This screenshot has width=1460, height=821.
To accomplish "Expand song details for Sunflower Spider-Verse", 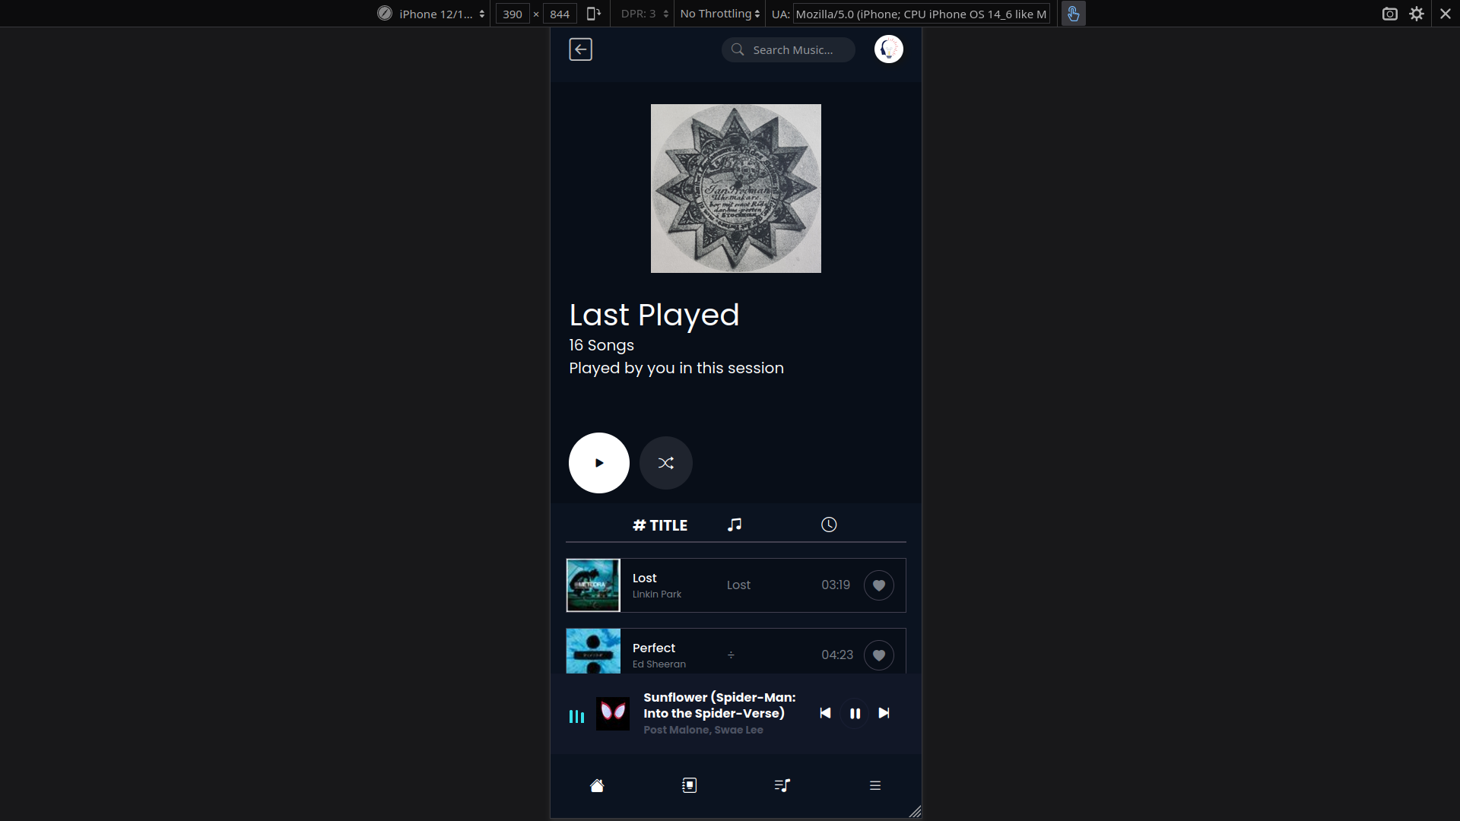I will tap(720, 713).
